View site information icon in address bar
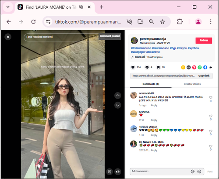Screen dimensions: 219x179 coord(48,22)
